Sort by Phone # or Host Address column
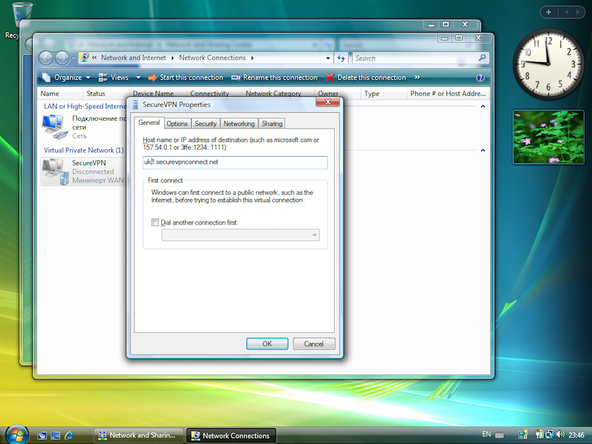Image resolution: width=592 pixels, height=444 pixels. click(448, 93)
